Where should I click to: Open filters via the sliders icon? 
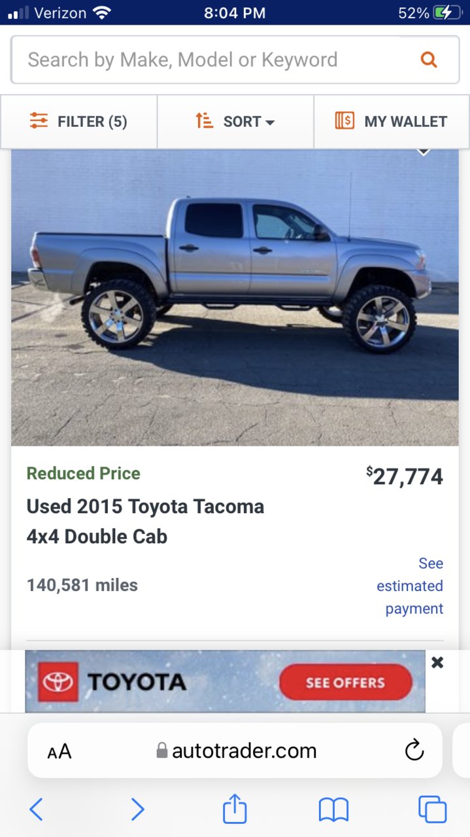[x=39, y=121]
